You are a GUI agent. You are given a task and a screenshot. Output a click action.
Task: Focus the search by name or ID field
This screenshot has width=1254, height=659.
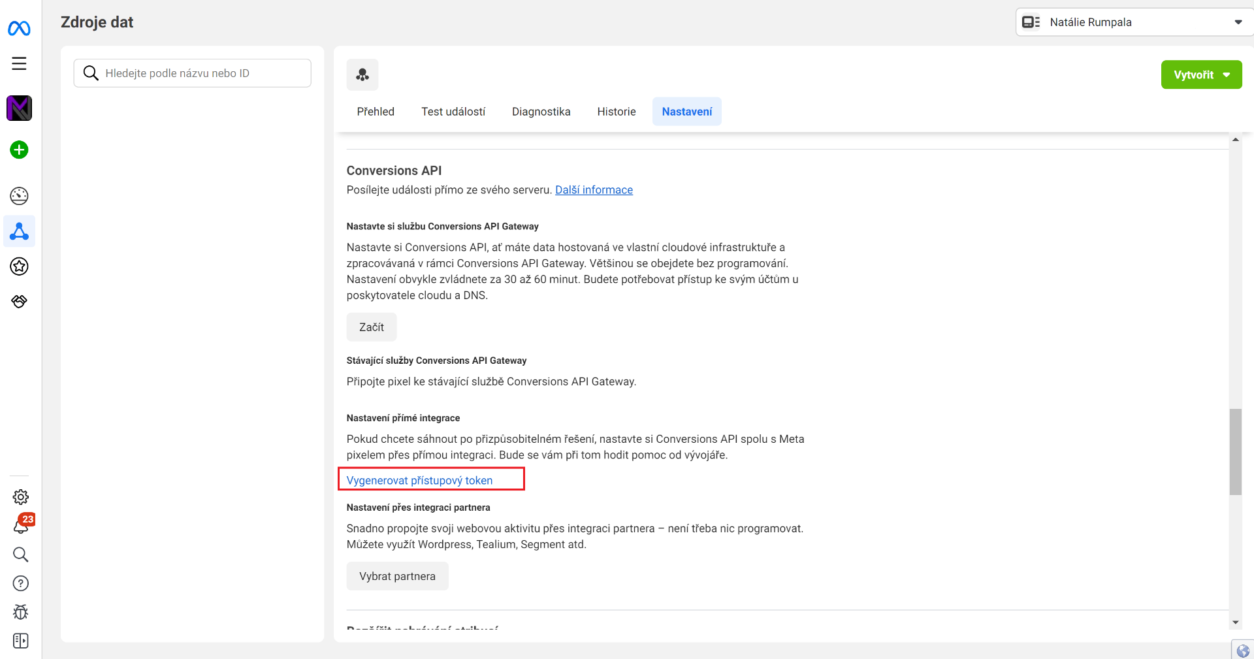(192, 73)
